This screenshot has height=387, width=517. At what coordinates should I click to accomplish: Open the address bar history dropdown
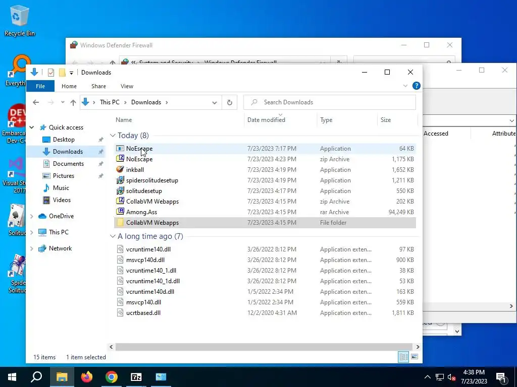214,103
